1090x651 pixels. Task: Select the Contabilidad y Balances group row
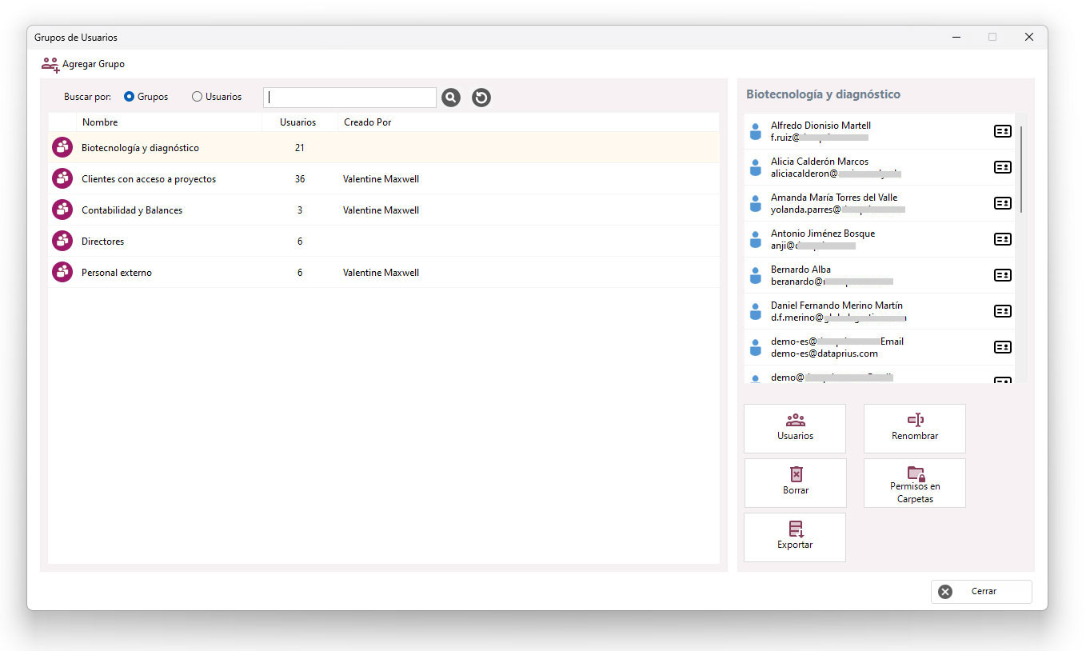click(x=384, y=210)
